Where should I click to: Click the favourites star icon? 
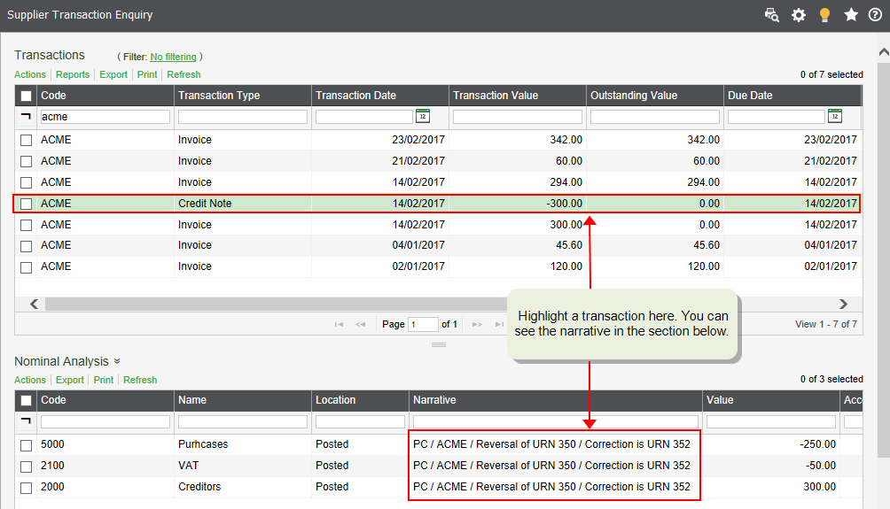pos(851,15)
